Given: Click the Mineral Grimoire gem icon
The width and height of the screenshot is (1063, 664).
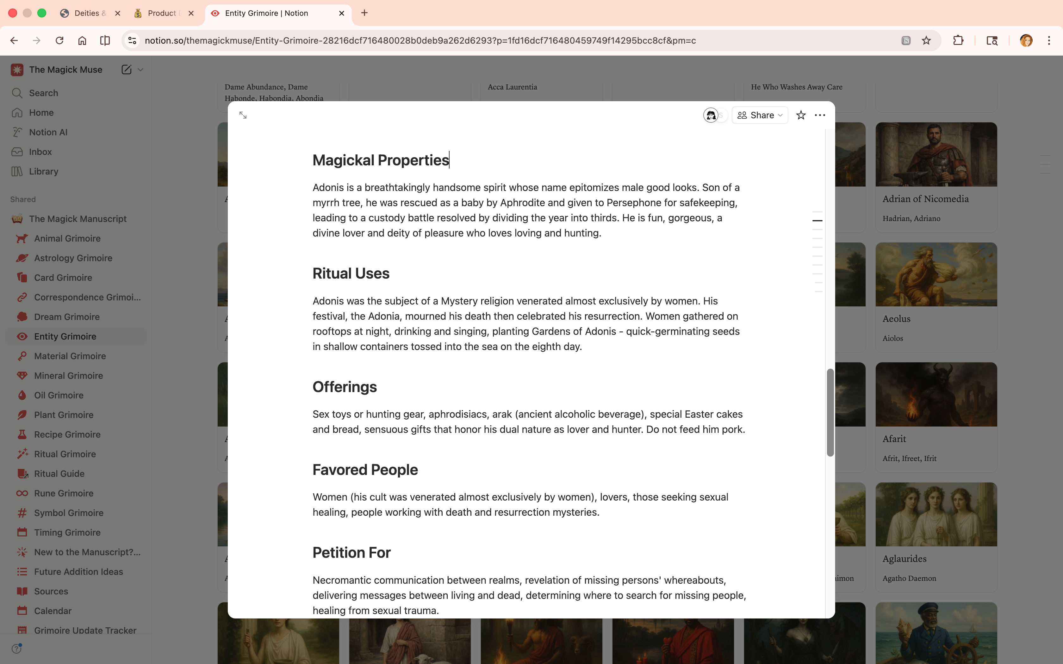Looking at the screenshot, I should click(x=22, y=376).
